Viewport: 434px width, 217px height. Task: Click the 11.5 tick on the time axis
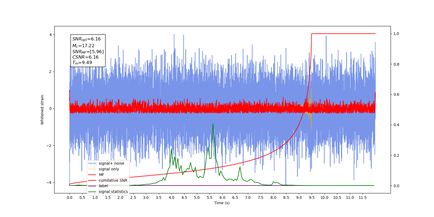point(363,197)
